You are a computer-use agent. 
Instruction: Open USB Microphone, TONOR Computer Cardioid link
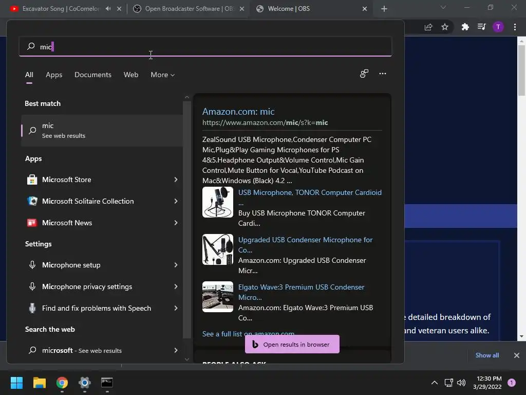pyautogui.click(x=310, y=192)
